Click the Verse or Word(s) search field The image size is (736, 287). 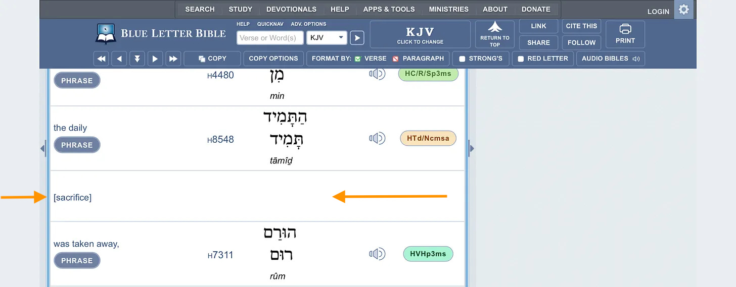coord(270,38)
